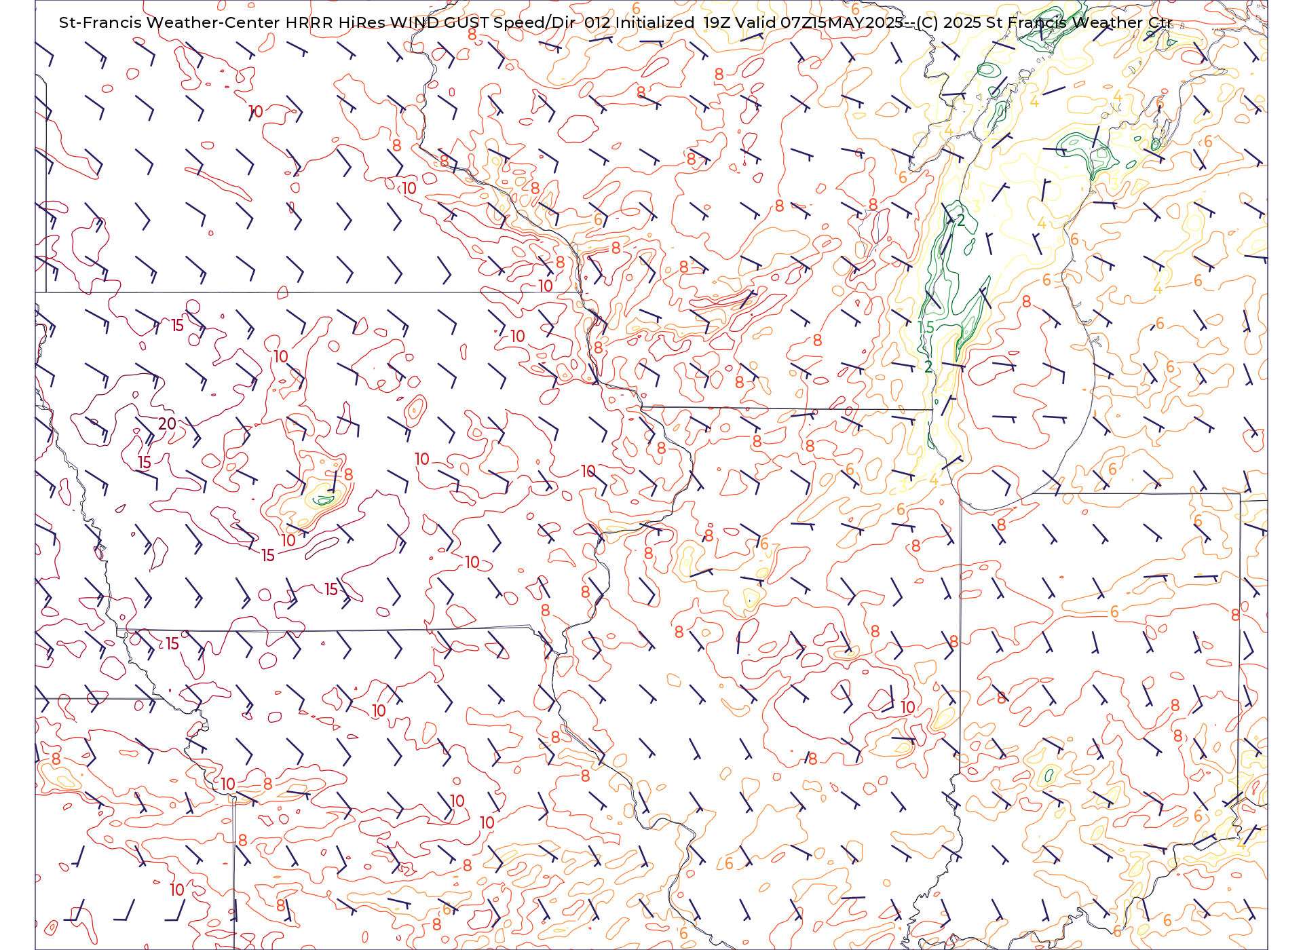Click the "Valid 07Z15MAY2025" text in the header
Viewport: 1303px width, 950px height.
pos(820,22)
